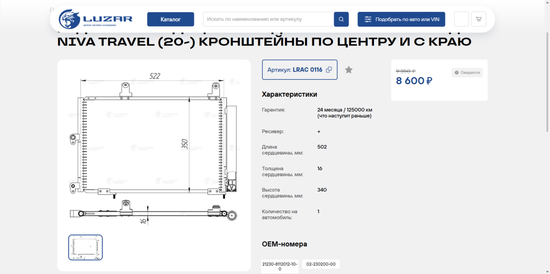The image size is (550, 274).
Task: Click the Гарантия label
Action: point(274,110)
